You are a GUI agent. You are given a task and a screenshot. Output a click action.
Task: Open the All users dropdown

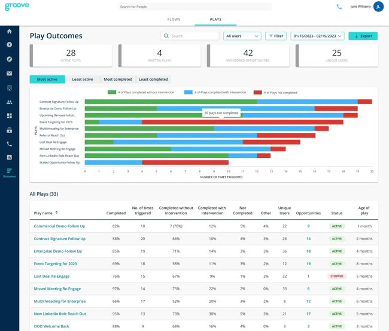coord(242,36)
